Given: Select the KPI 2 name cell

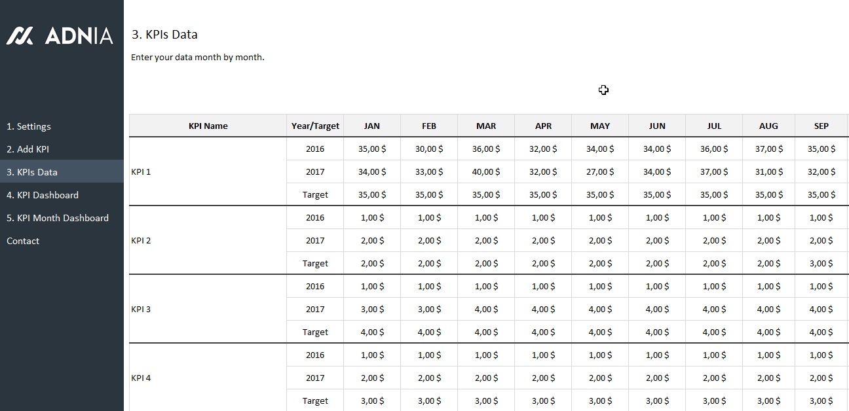Looking at the screenshot, I should pyautogui.click(x=208, y=241).
